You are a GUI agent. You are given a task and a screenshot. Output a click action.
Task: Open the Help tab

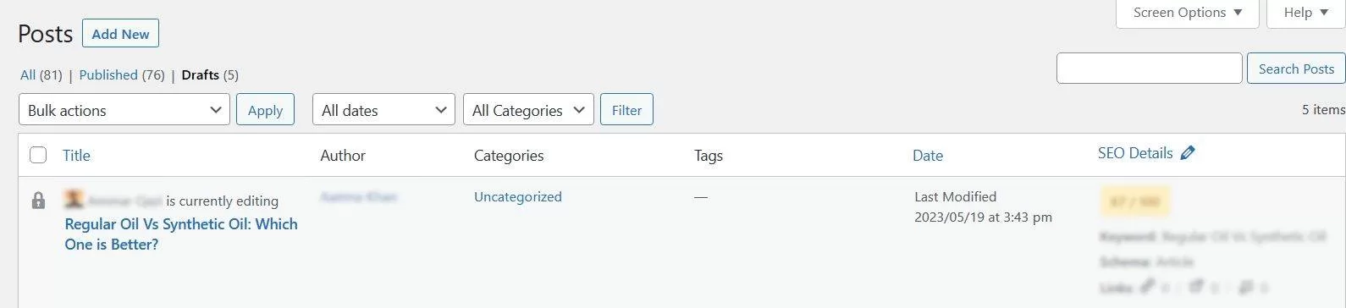point(1305,13)
